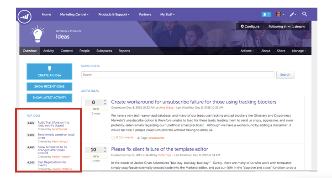Switch to the People tab

(84, 51)
